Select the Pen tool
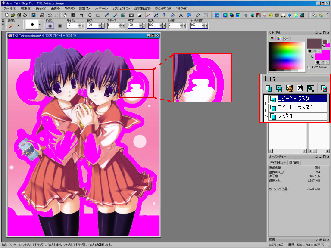331x248 pixels. [197, 15]
